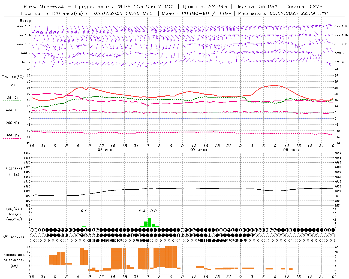Click the Kem_Mariinsk station title
The height and width of the screenshot is (279, 349).
tap(44, 7)
